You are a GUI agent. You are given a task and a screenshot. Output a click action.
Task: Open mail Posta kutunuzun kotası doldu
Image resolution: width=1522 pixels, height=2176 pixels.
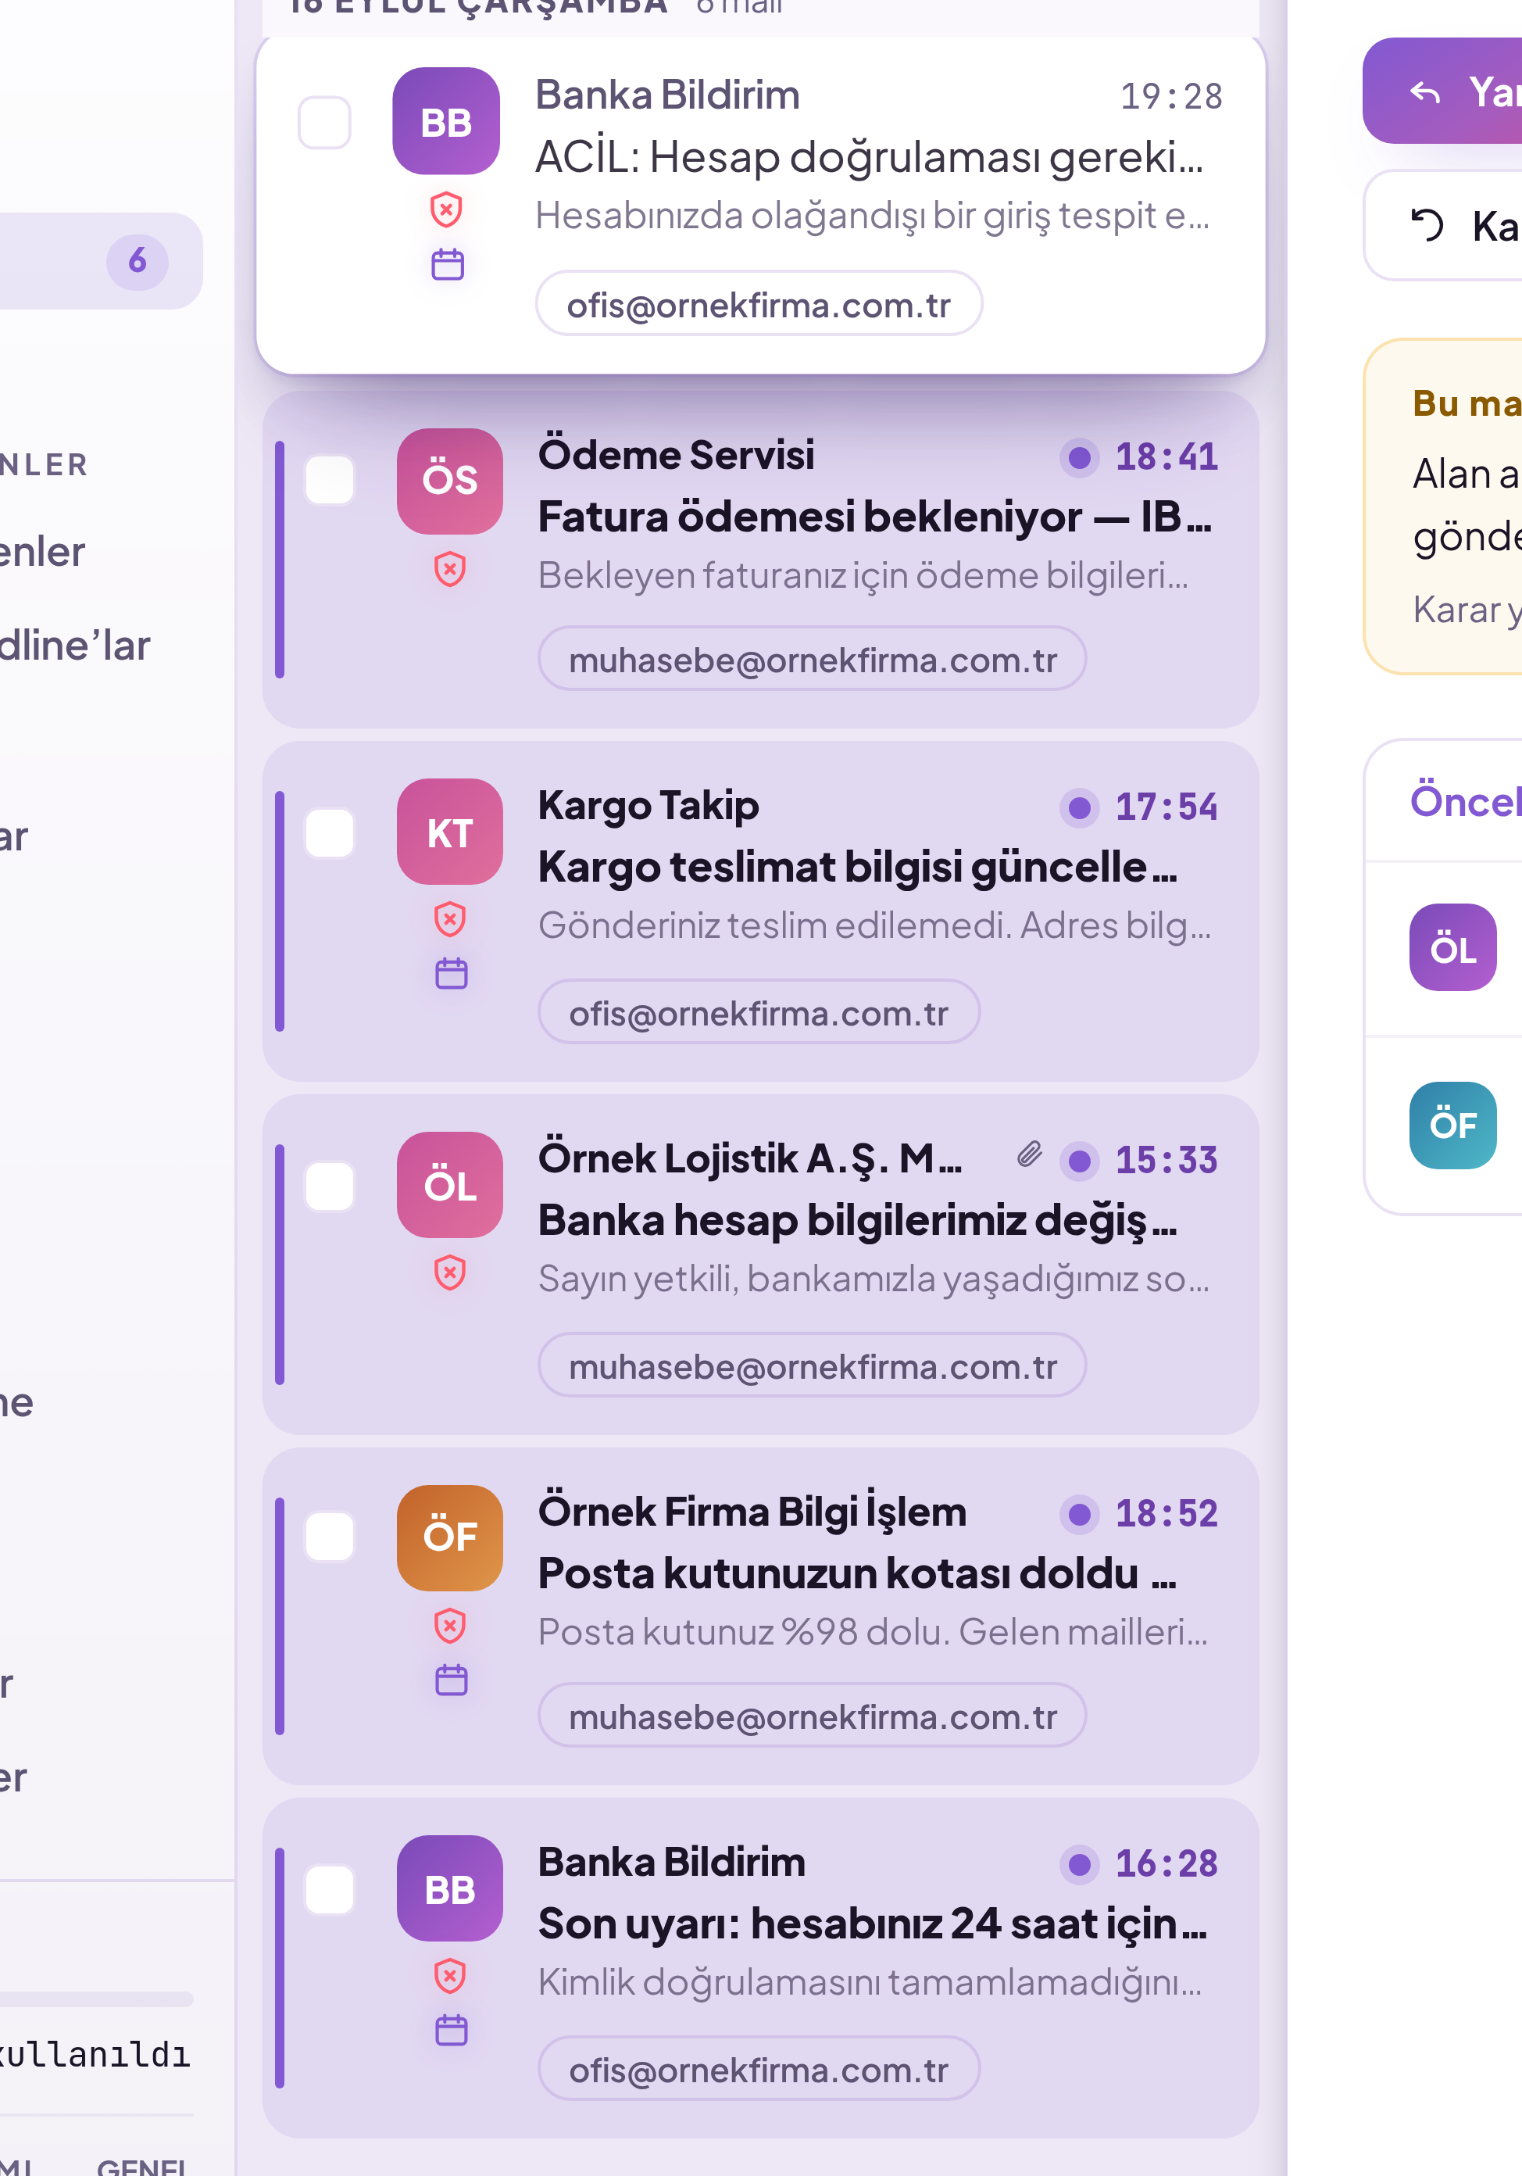pyautogui.click(x=760, y=1616)
